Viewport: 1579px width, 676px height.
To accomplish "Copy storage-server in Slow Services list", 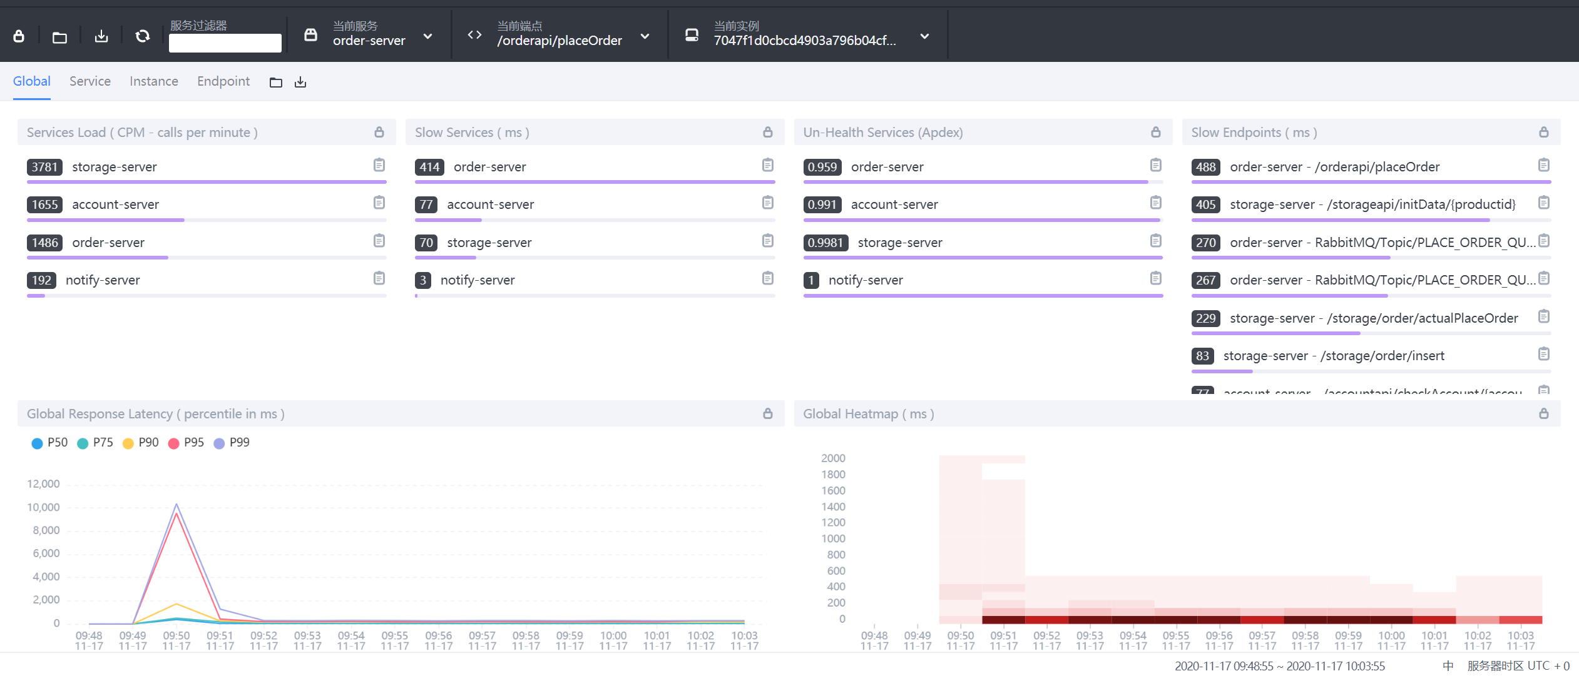I will pos(768,241).
